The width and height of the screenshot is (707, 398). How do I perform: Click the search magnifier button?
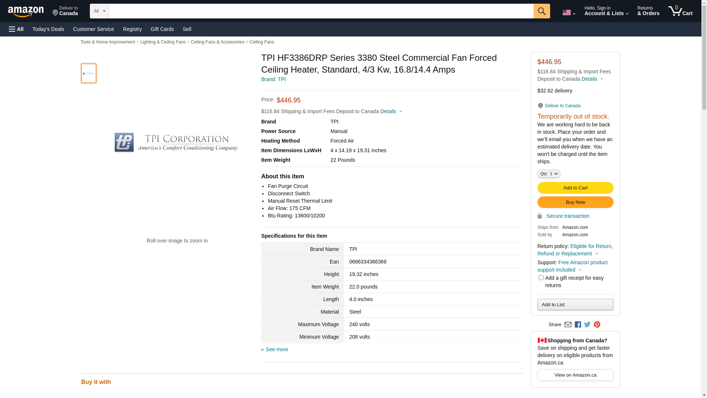541,11
